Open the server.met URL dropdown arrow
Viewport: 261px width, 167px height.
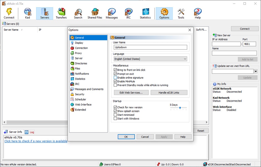point(256,72)
